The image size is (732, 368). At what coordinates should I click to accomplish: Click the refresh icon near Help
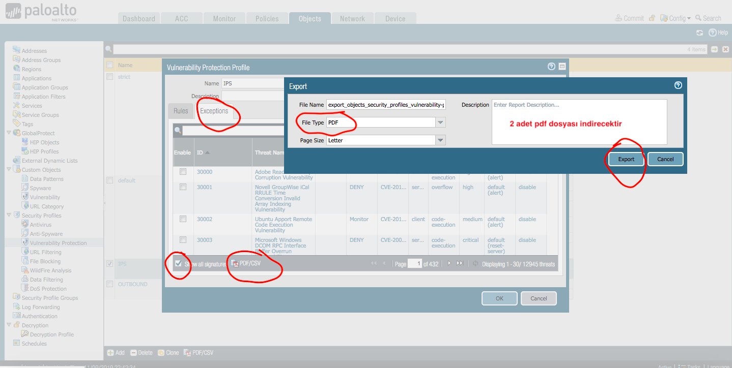point(699,33)
